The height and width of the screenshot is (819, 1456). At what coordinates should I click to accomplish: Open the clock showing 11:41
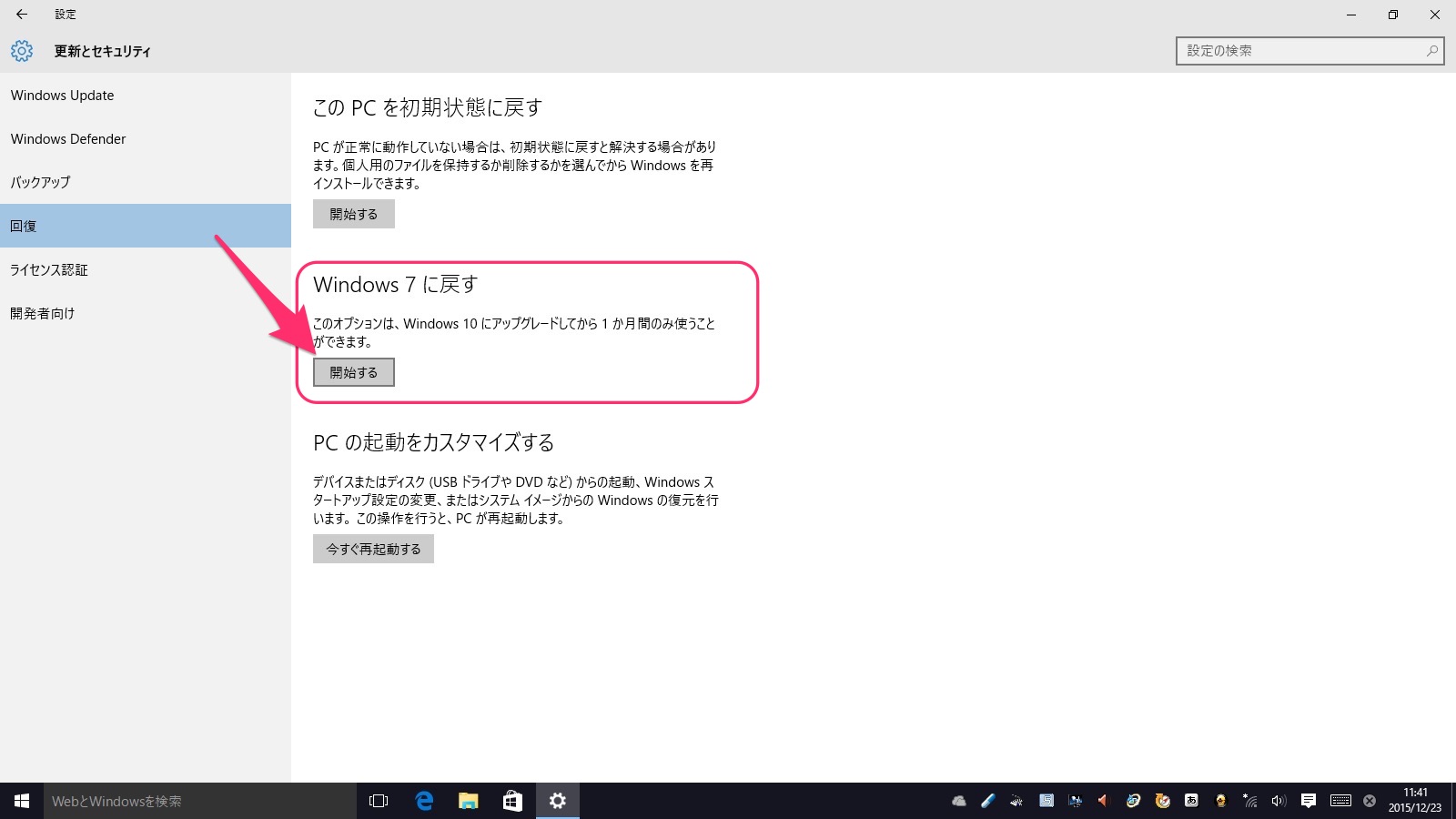point(1415,801)
